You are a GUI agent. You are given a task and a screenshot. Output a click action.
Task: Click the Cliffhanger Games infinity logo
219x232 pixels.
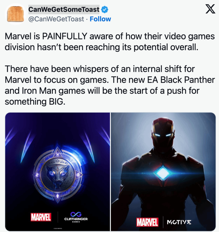76,214
